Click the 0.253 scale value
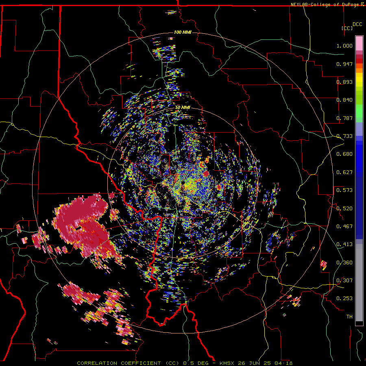The height and width of the screenshot is (366, 366). tap(344, 298)
